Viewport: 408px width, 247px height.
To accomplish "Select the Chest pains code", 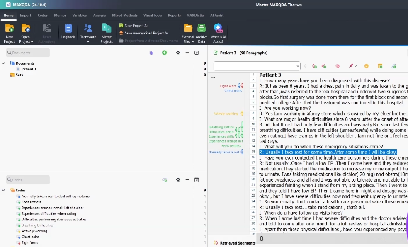I will (30, 237).
